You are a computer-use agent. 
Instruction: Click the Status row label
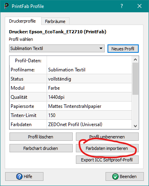28,79
